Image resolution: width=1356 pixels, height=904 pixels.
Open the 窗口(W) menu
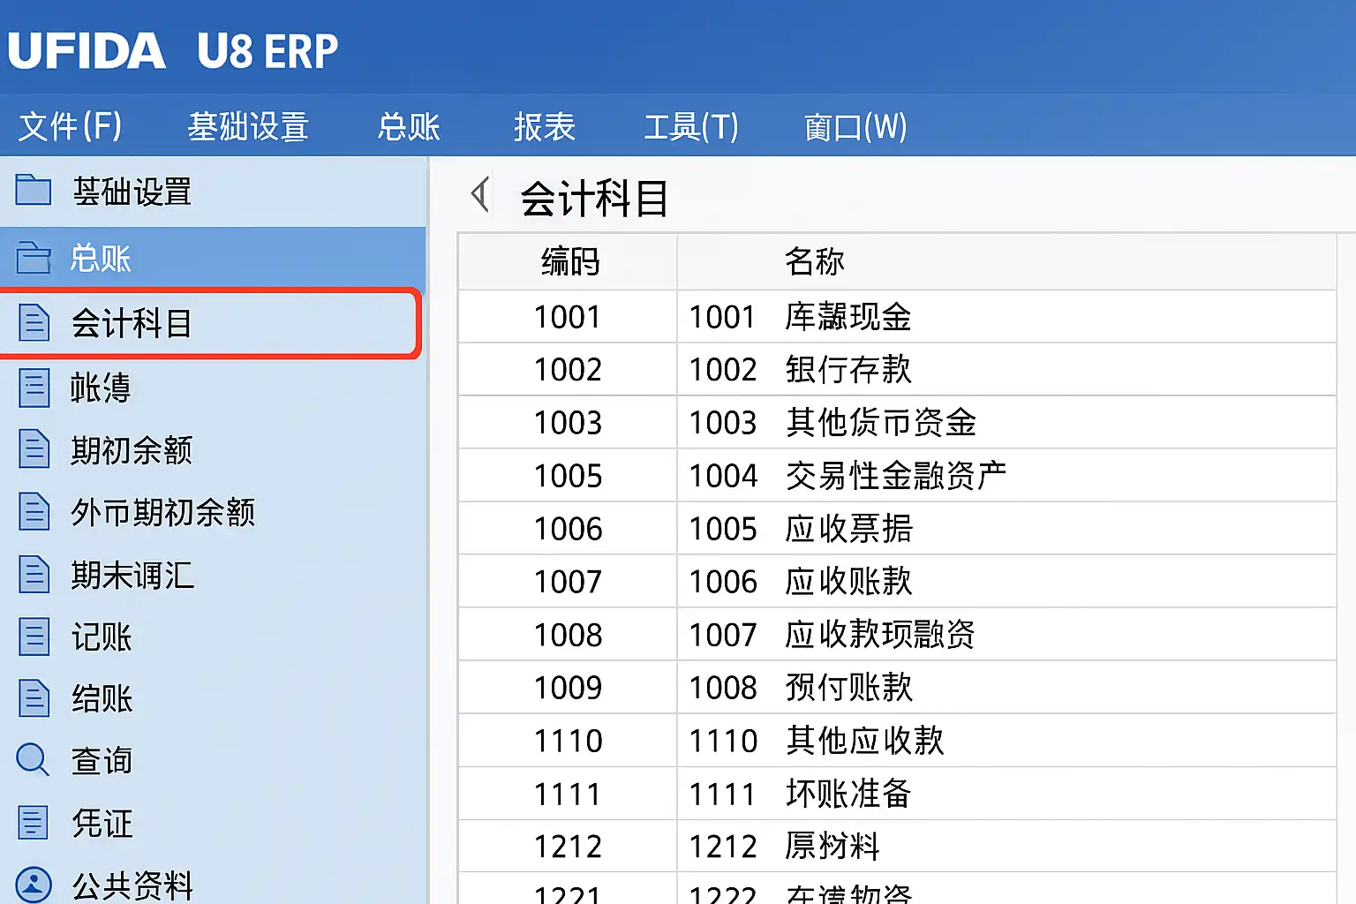pos(855,126)
